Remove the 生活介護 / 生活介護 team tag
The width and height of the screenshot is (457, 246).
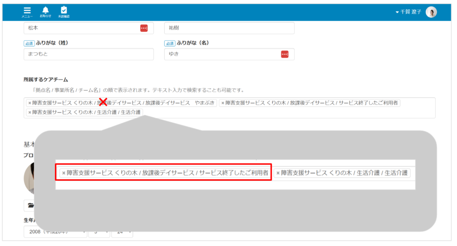pos(30,112)
